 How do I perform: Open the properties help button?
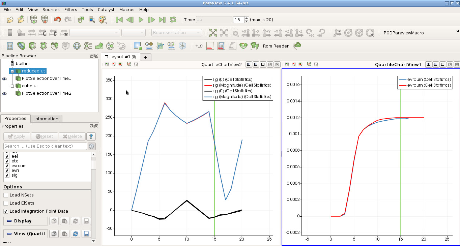click(91, 136)
